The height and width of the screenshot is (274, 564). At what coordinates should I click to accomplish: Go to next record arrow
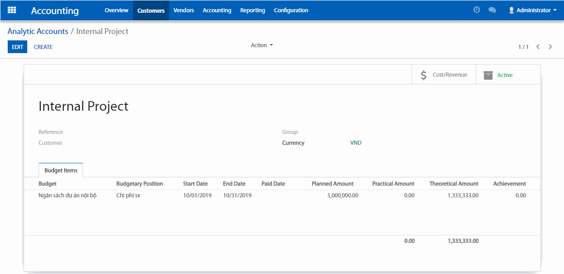[550, 47]
